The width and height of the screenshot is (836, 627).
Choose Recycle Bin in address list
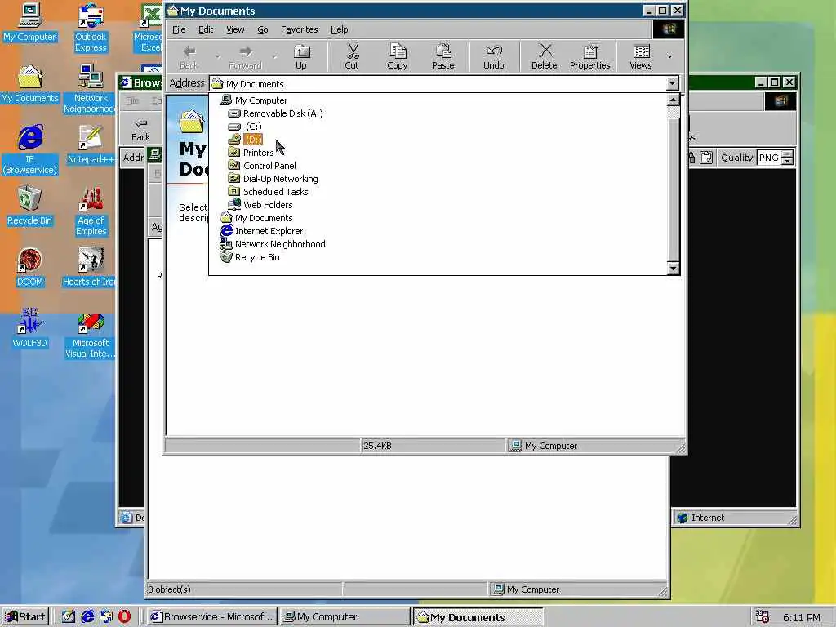click(257, 257)
